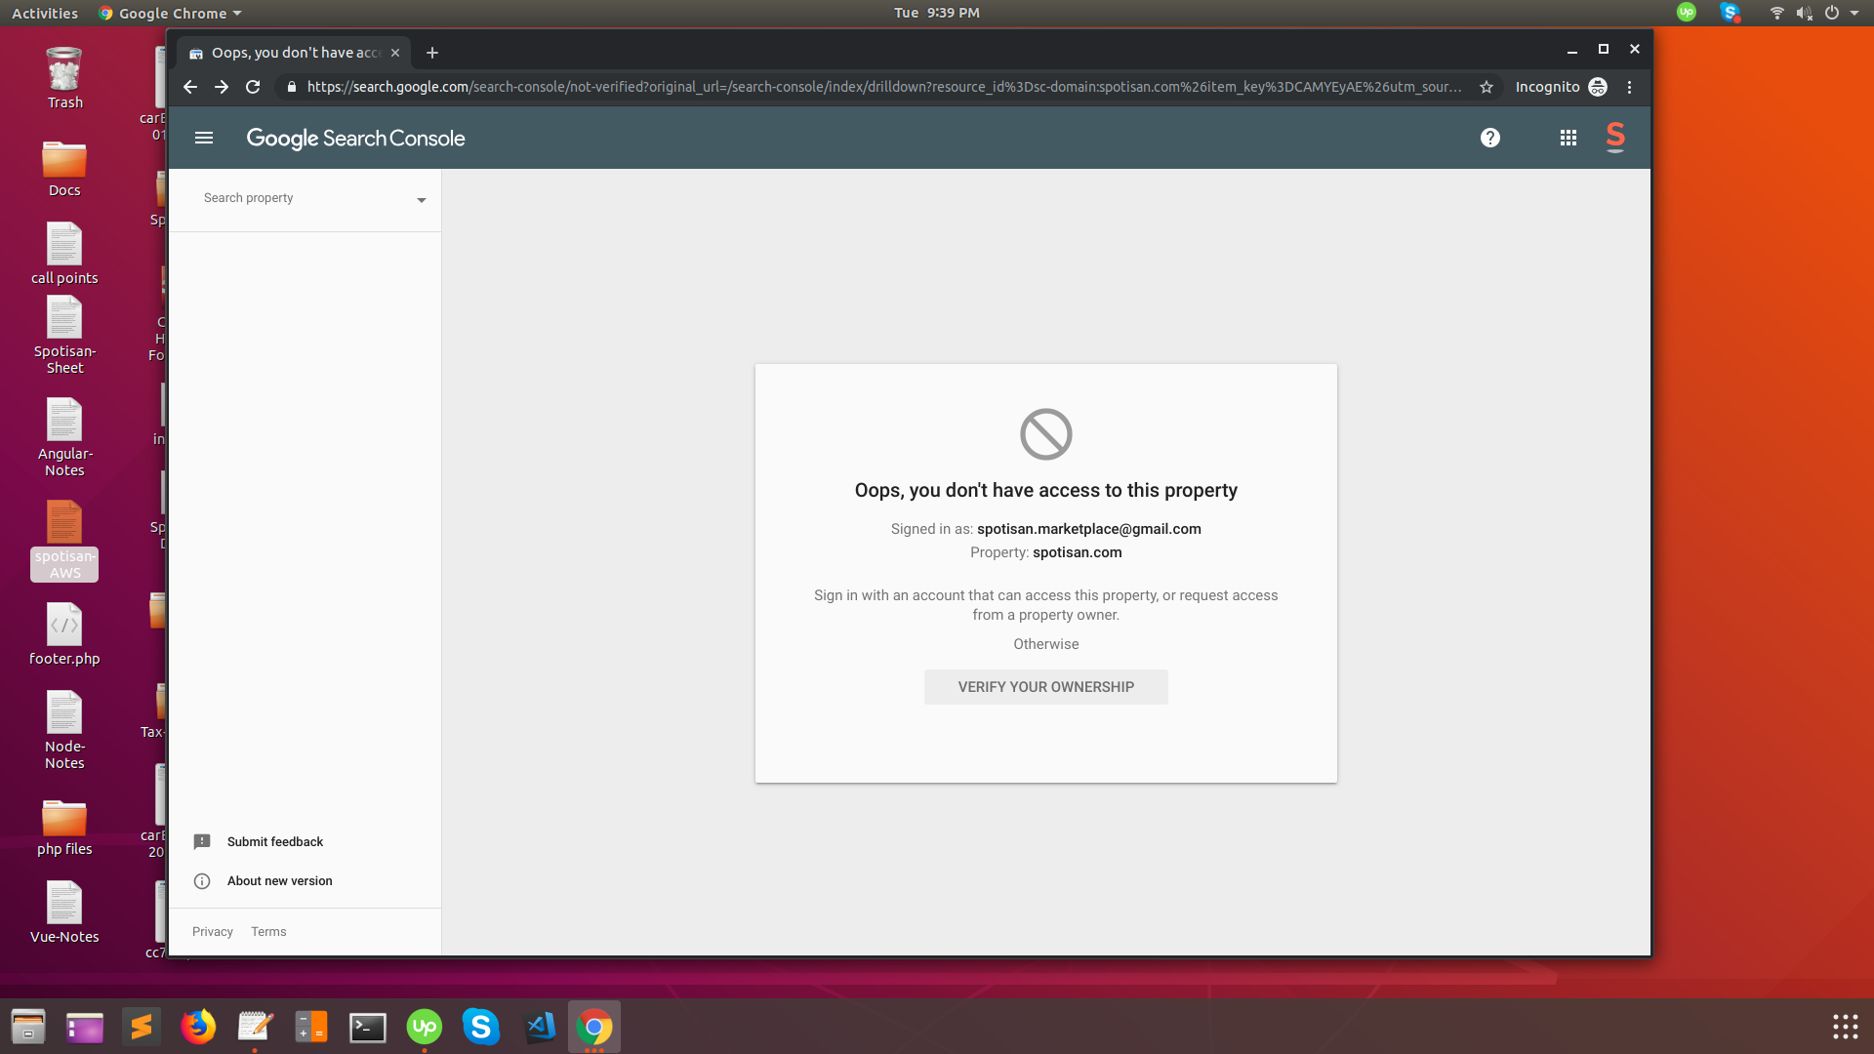Click the Incognito indicator icon

(x=1598, y=87)
